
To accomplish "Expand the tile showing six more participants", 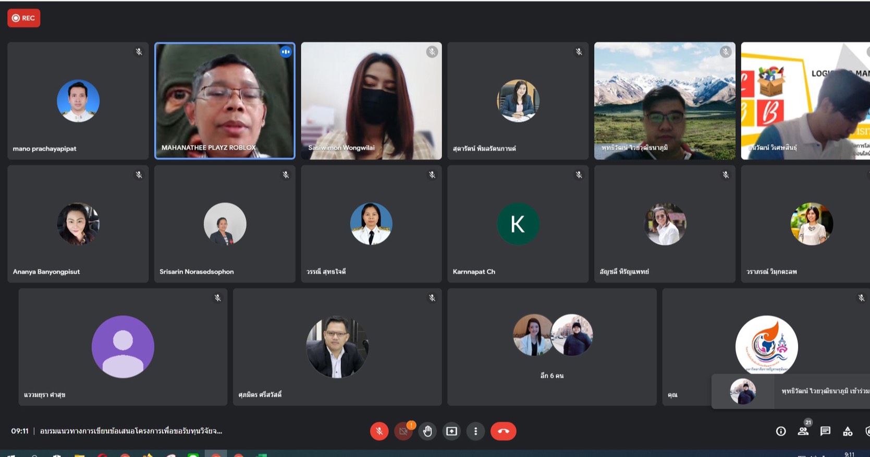I will (x=552, y=347).
